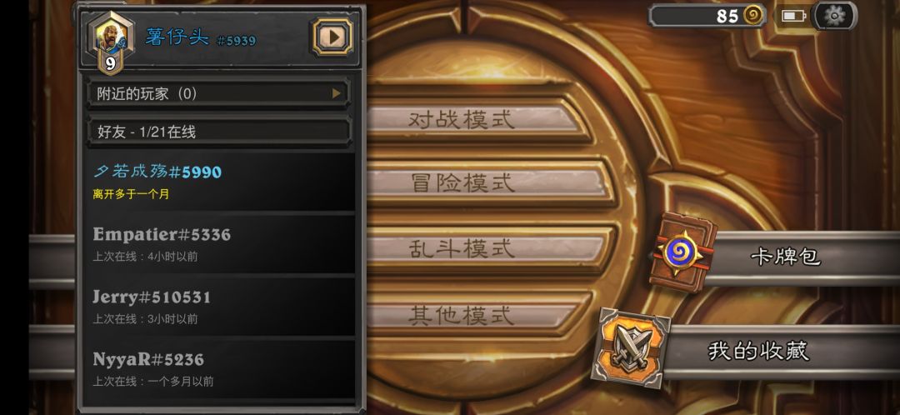Tap the level 9 rank badge

point(110,63)
